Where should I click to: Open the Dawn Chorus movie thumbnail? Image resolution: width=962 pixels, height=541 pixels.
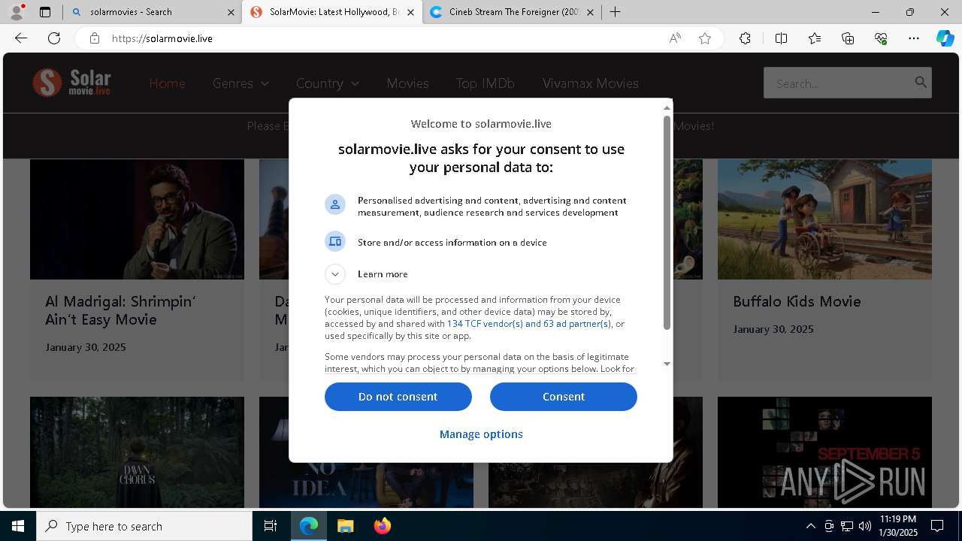[x=137, y=452]
